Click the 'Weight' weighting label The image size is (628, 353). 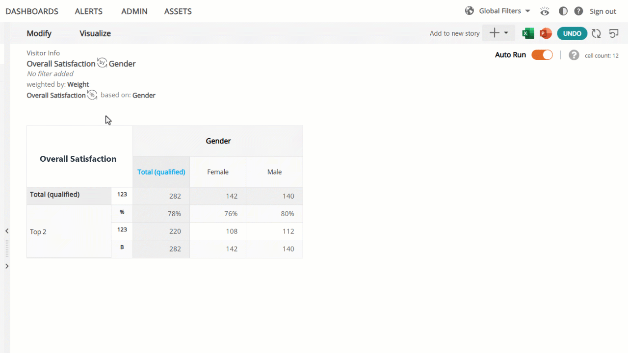pyautogui.click(x=78, y=84)
